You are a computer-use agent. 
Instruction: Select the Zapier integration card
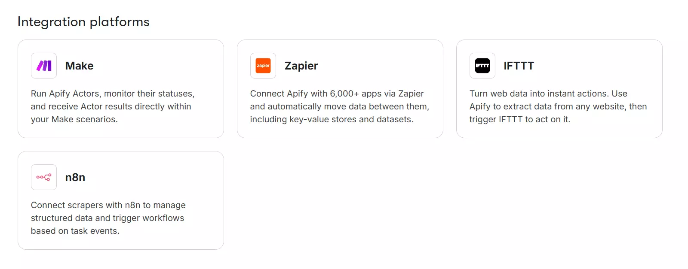tap(340, 89)
